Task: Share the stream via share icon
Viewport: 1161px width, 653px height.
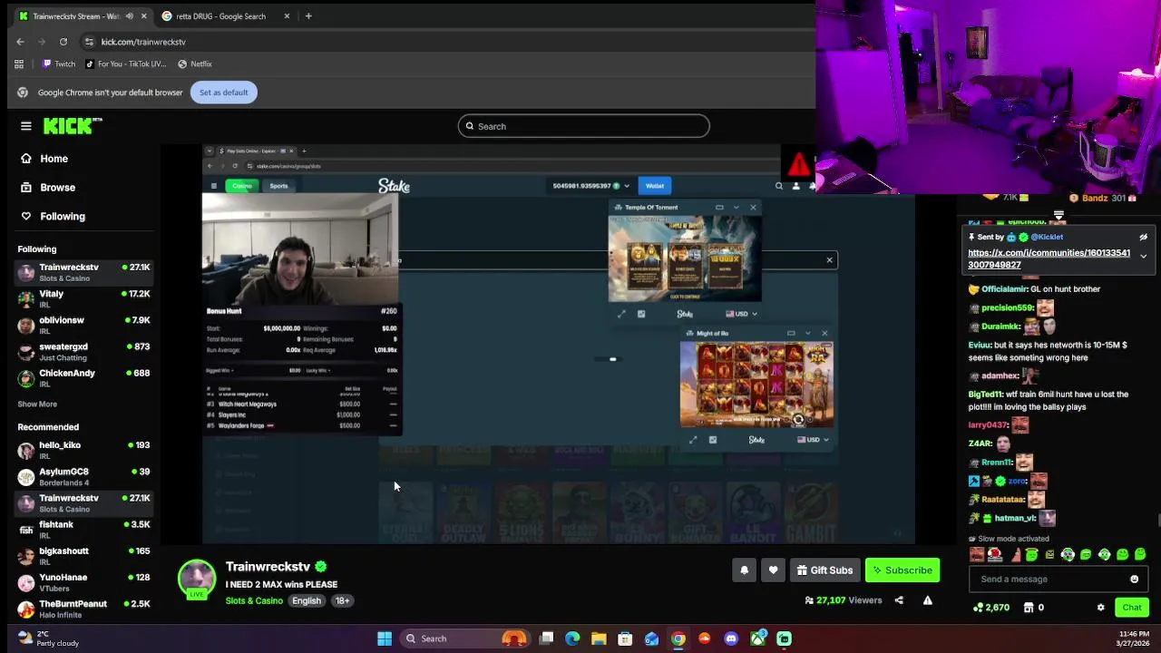Action: [899, 600]
